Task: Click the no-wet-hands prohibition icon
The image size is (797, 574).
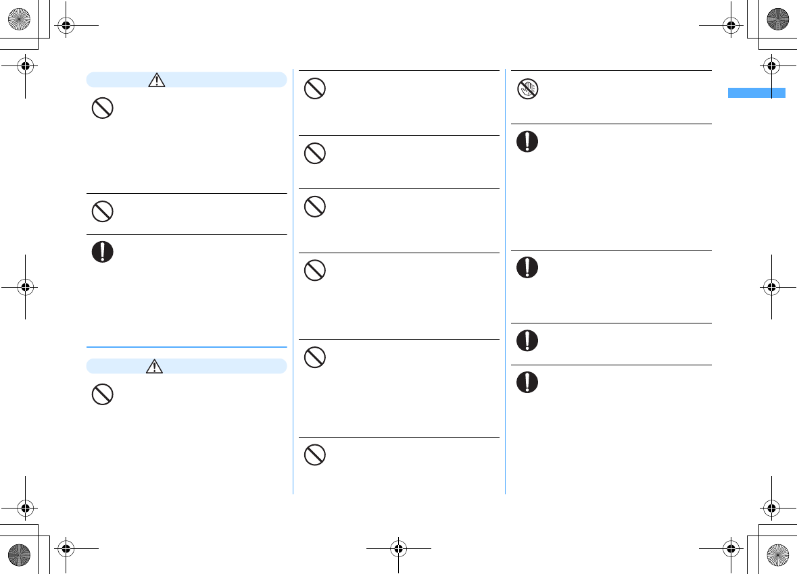Action: tap(527, 89)
